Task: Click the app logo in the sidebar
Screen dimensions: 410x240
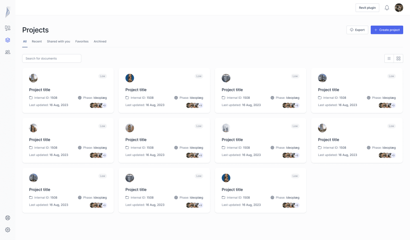Action: [x=8, y=12]
